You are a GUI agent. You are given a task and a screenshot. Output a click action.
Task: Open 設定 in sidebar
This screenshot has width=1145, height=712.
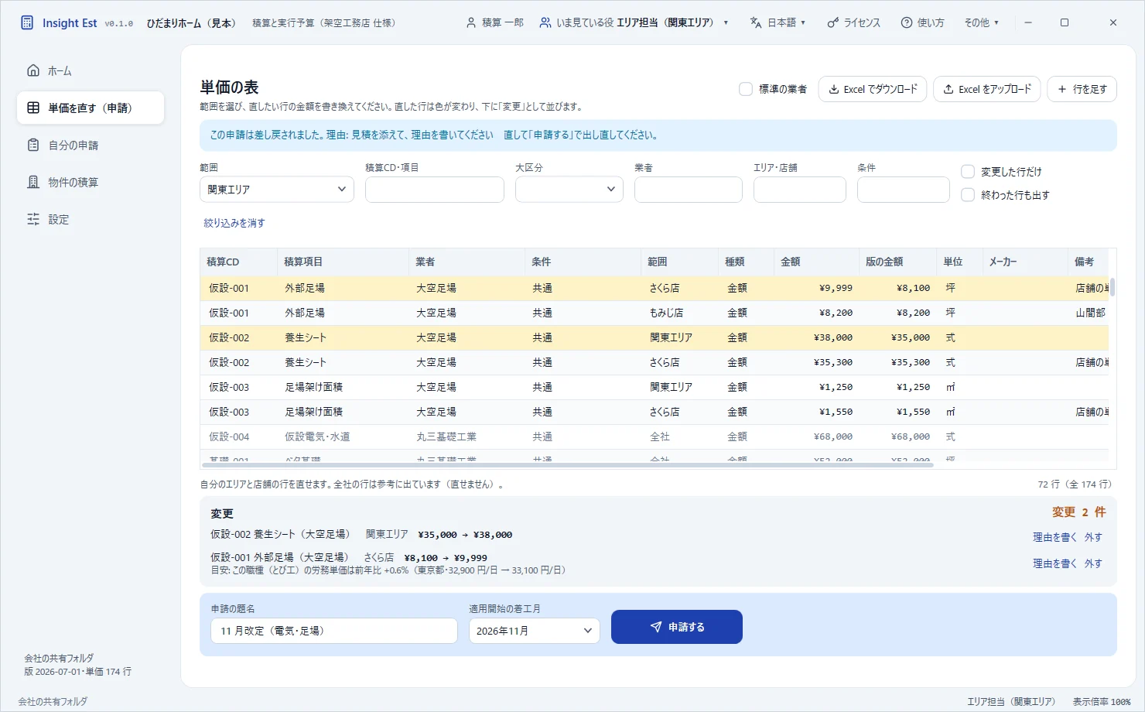[x=91, y=219]
